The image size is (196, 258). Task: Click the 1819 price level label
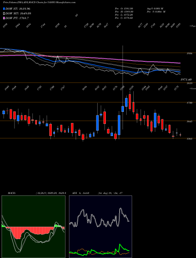pyautogui.click(x=190, y=83)
